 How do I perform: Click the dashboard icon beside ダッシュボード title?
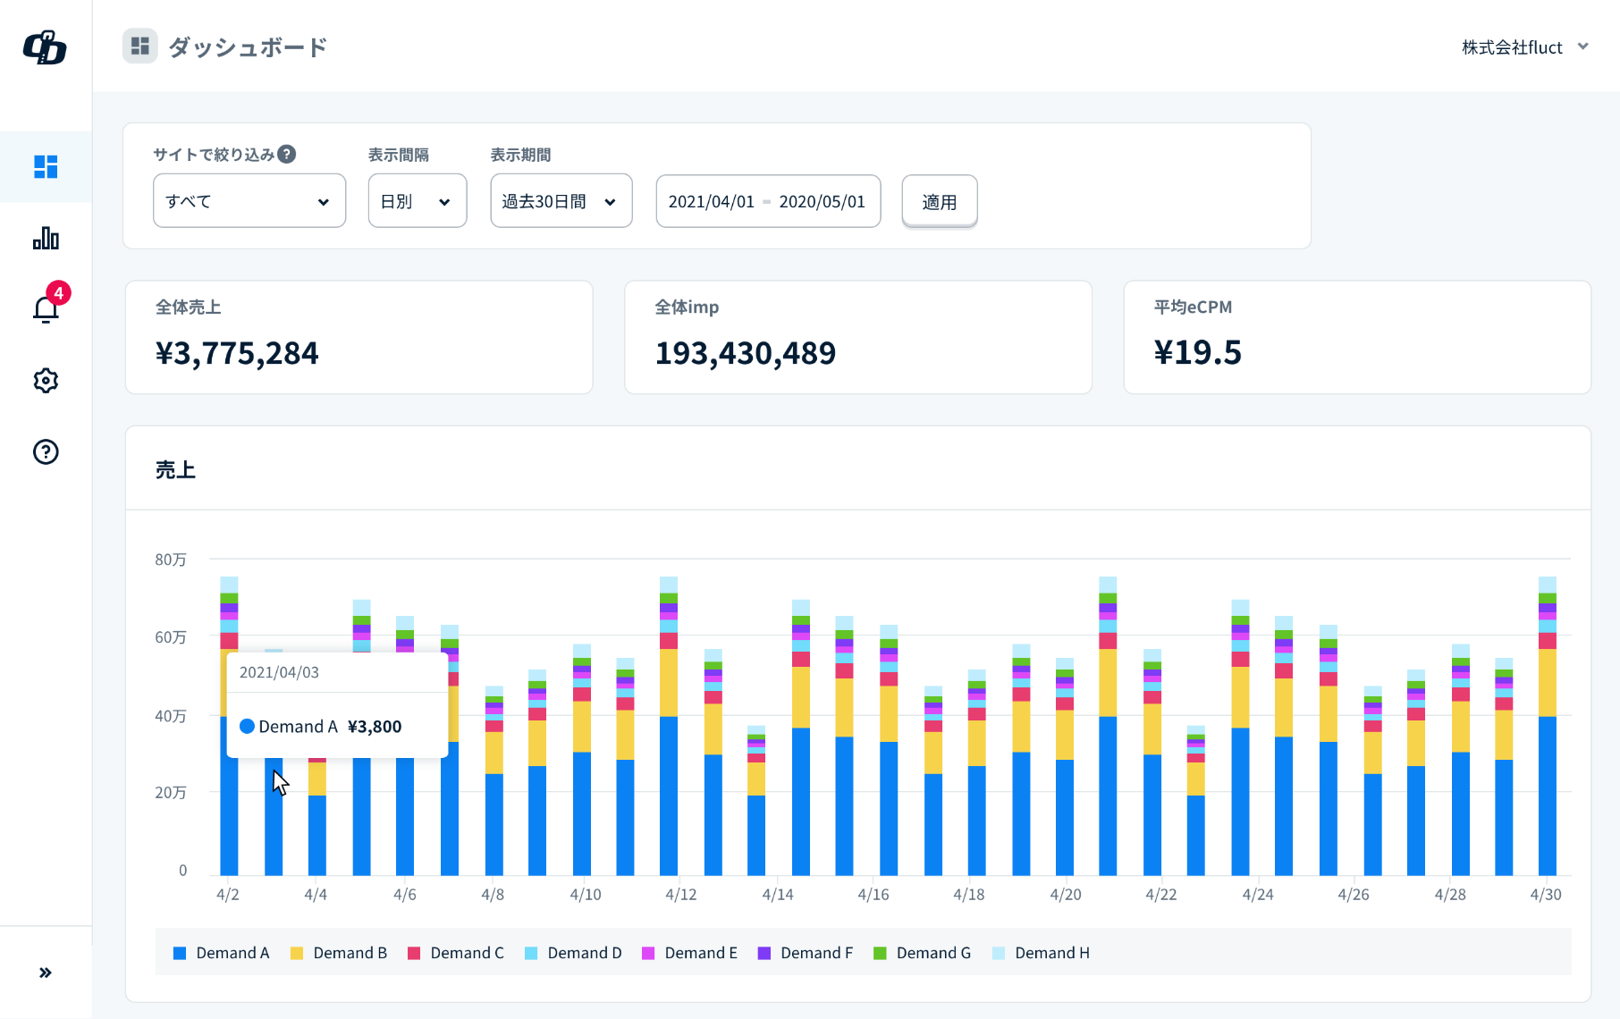click(140, 46)
